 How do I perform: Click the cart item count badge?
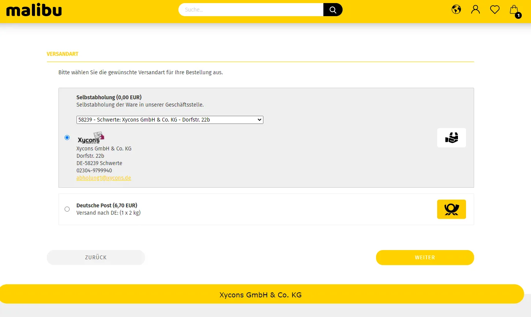click(518, 15)
